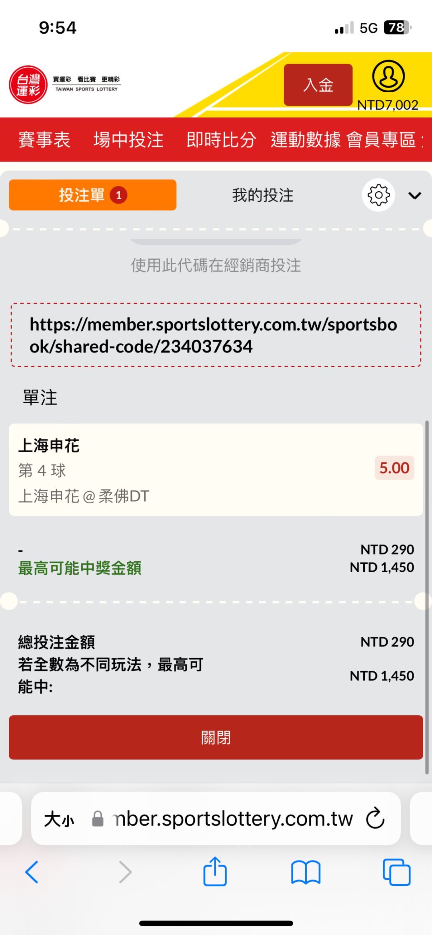Tap the 大小 text size button
Screen dimensions: 432x935
59,819
